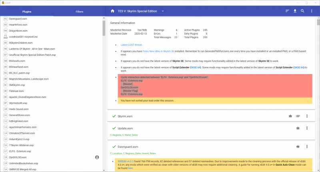Open first SKSE 64 link

pyautogui.click(x=196, y=67)
